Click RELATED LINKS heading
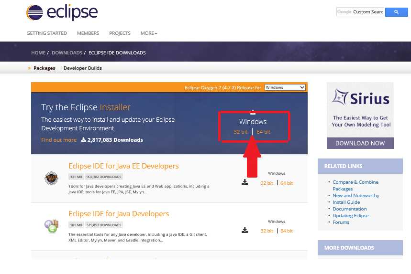The width and height of the screenshot is (411, 274). (344, 166)
